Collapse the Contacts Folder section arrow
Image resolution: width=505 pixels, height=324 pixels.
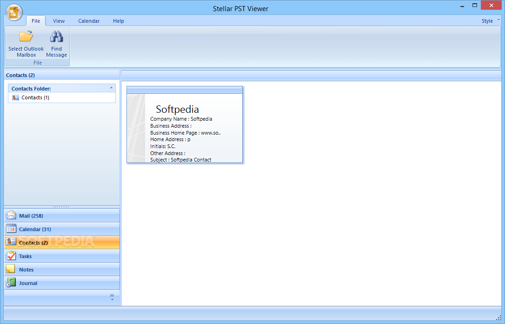(112, 88)
